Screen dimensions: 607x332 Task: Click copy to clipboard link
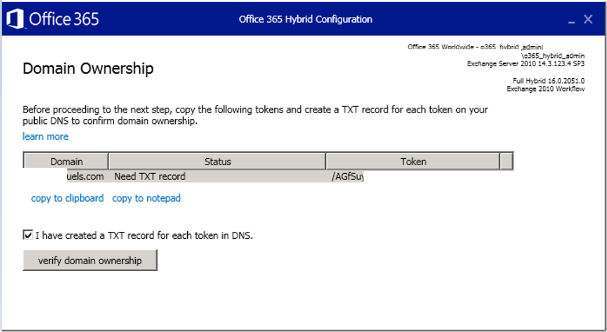click(x=67, y=198)
